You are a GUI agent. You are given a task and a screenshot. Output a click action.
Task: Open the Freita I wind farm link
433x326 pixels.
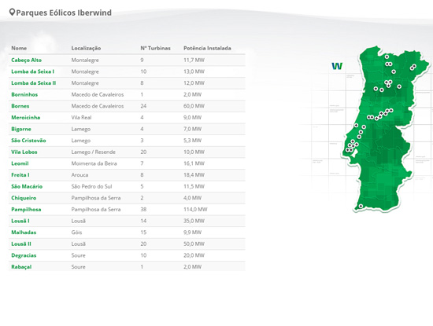[20, 175]
